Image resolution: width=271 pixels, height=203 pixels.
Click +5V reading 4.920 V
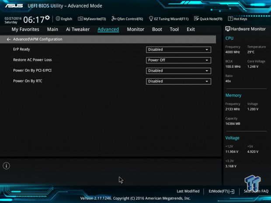tap(253, 152)
